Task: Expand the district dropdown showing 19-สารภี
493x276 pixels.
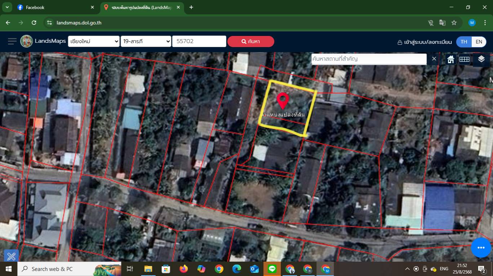Action: click(146, 41)
